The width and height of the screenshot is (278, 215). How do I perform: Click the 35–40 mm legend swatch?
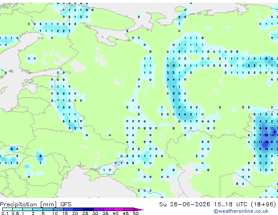coord(108,209)
